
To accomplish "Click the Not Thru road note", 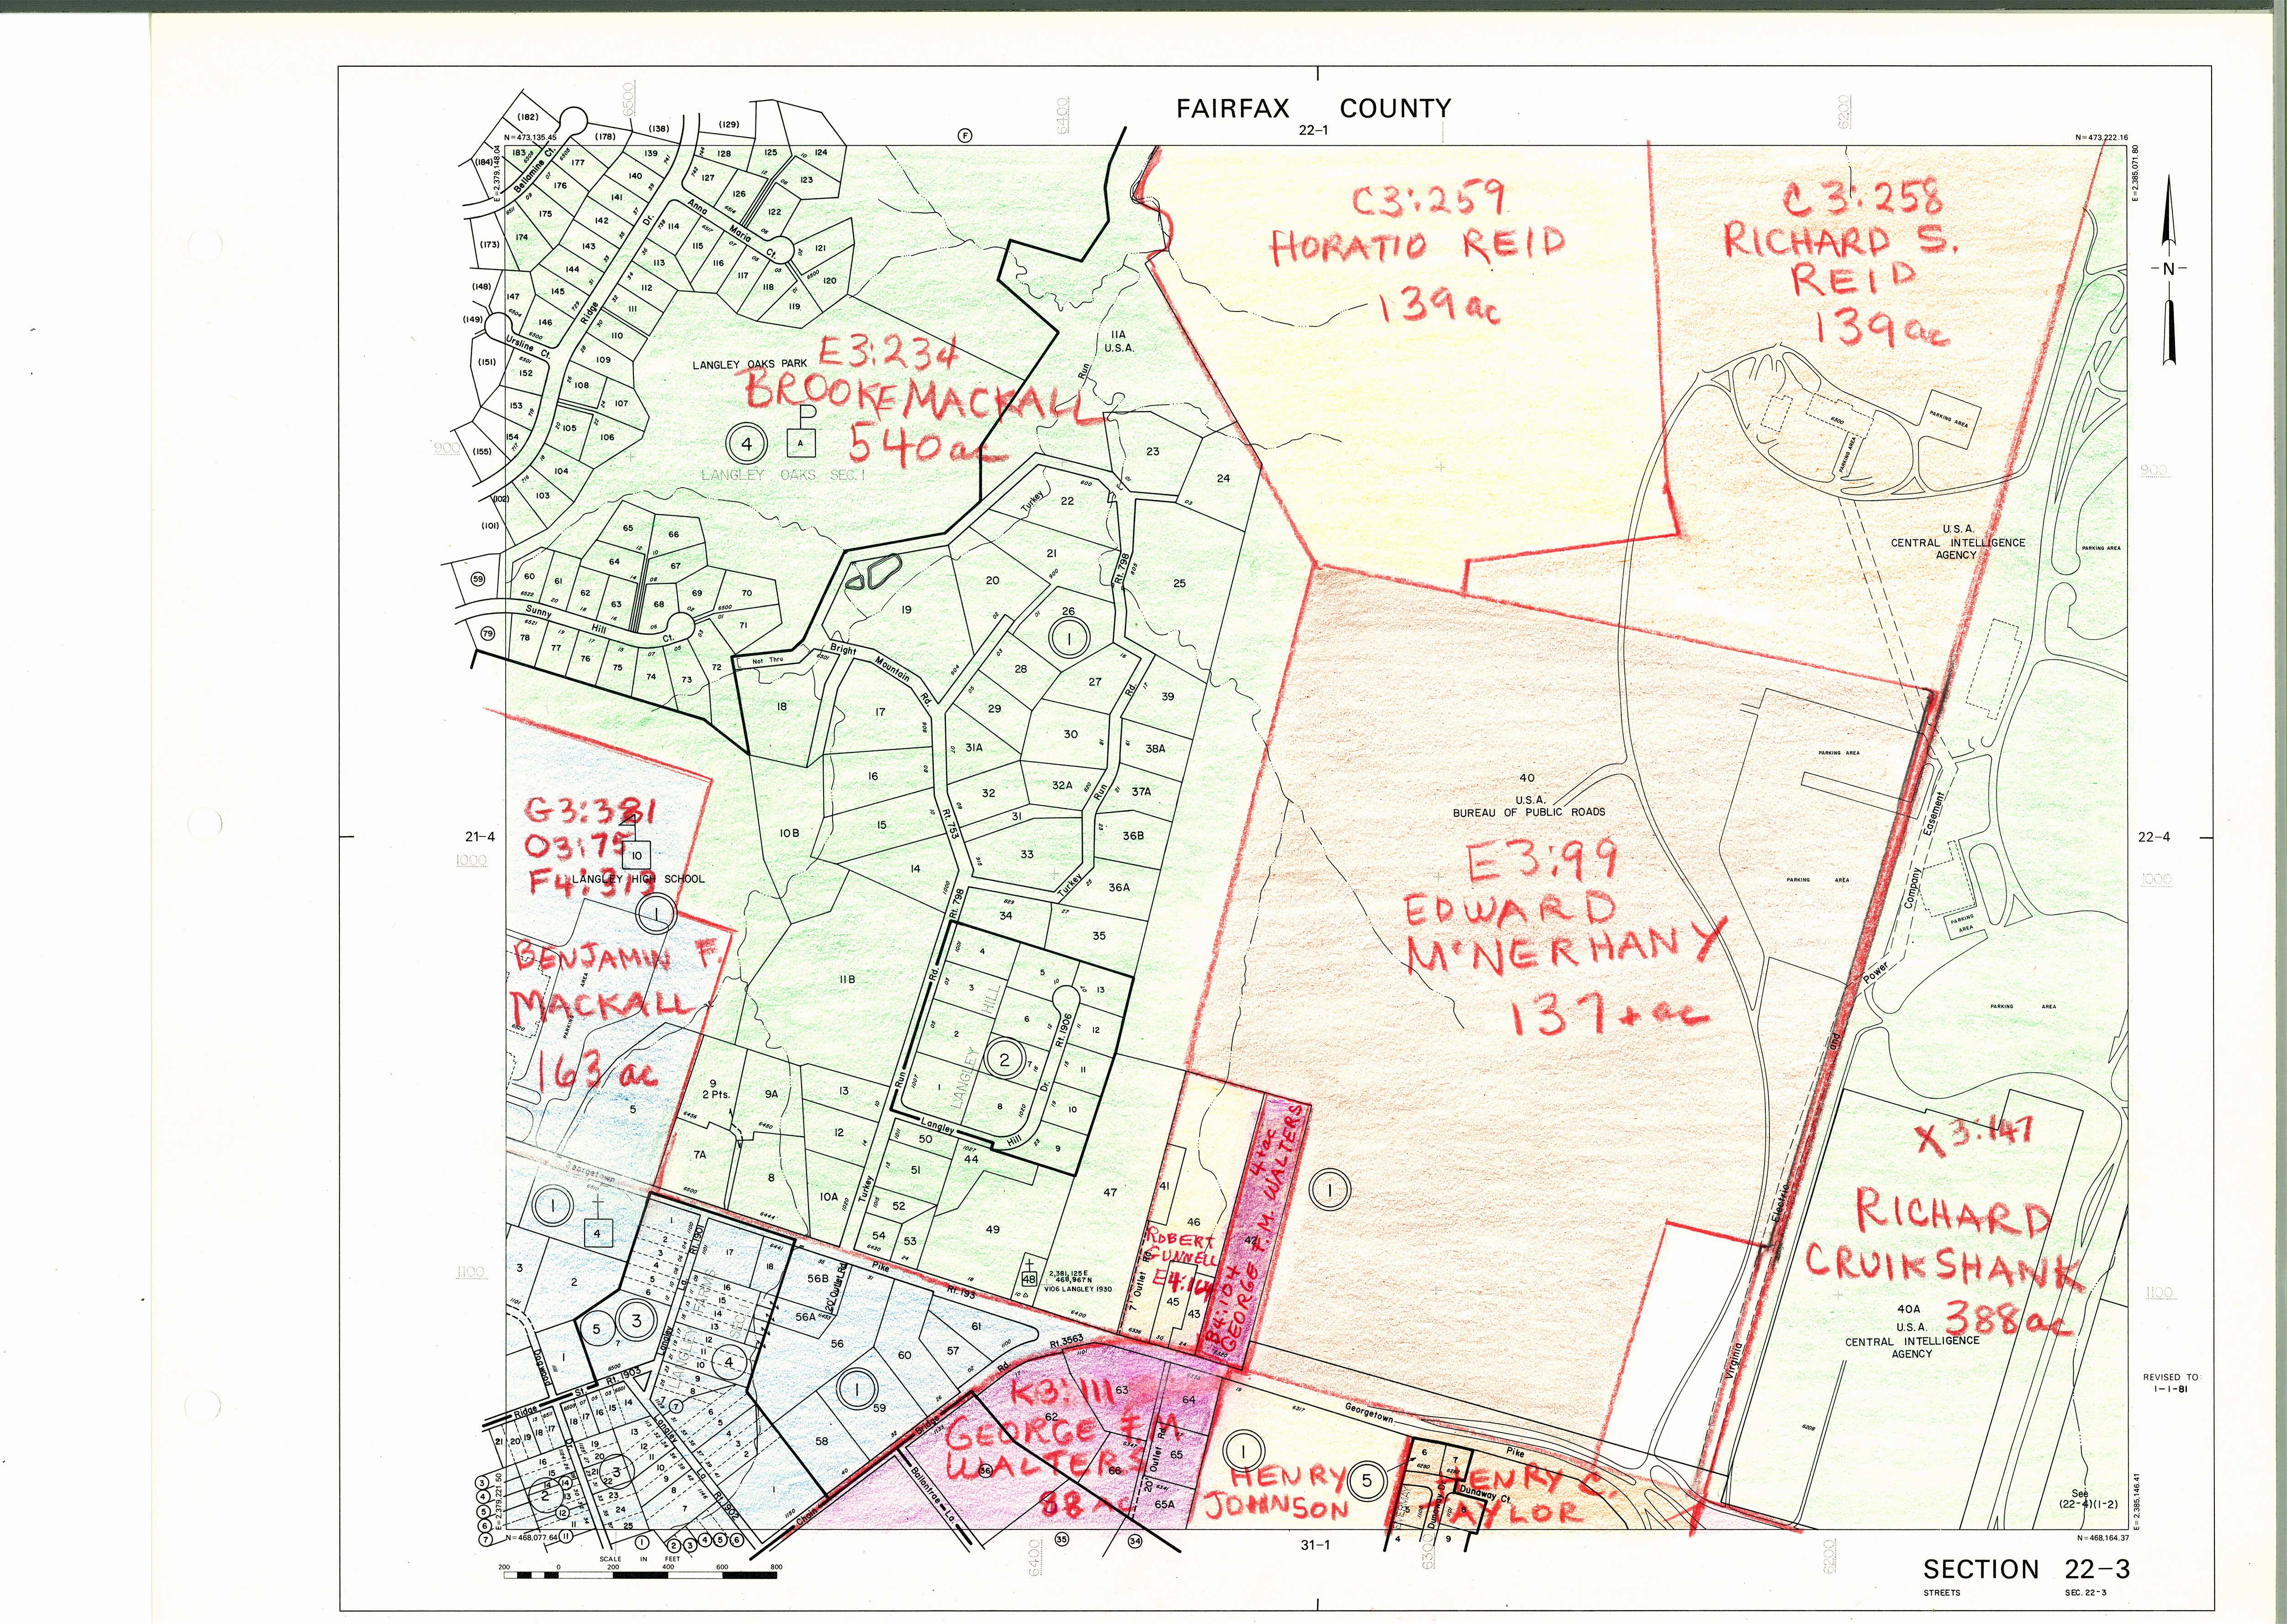I will point(770,660).
